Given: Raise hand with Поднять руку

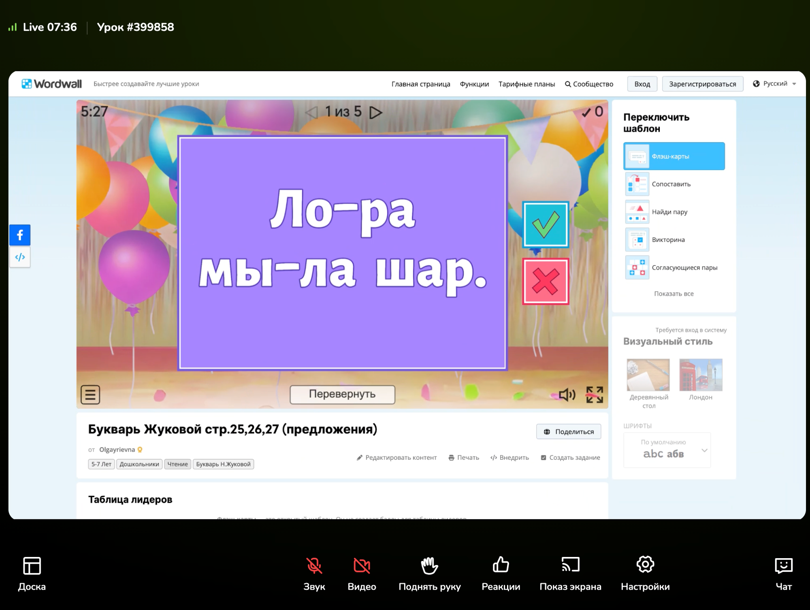Looking at the screenshot, I should point(430,574).
